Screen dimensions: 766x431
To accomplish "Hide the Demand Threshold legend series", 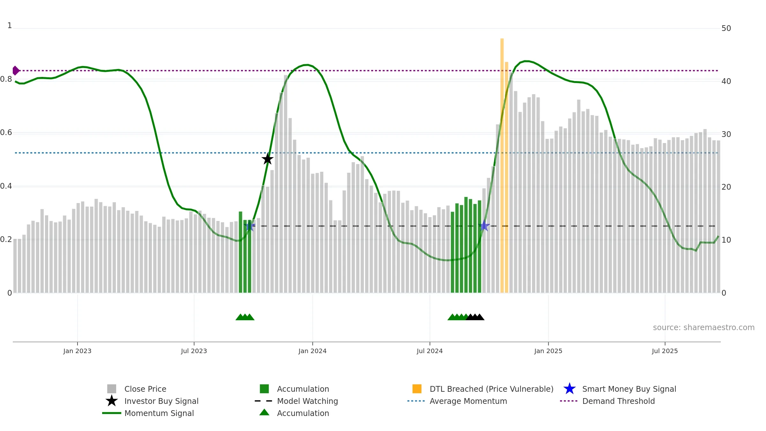I will tap(607, 401).
